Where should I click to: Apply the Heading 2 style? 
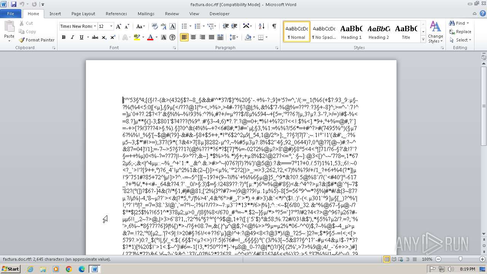tap(379, 32)
